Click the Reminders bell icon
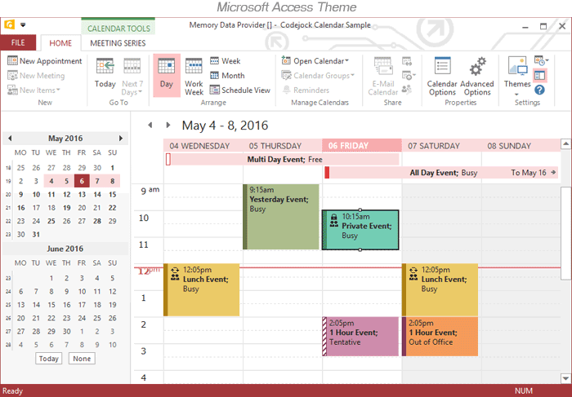 287,90
